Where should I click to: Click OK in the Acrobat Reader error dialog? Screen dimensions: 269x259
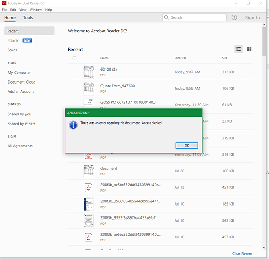tap(187, 145)
